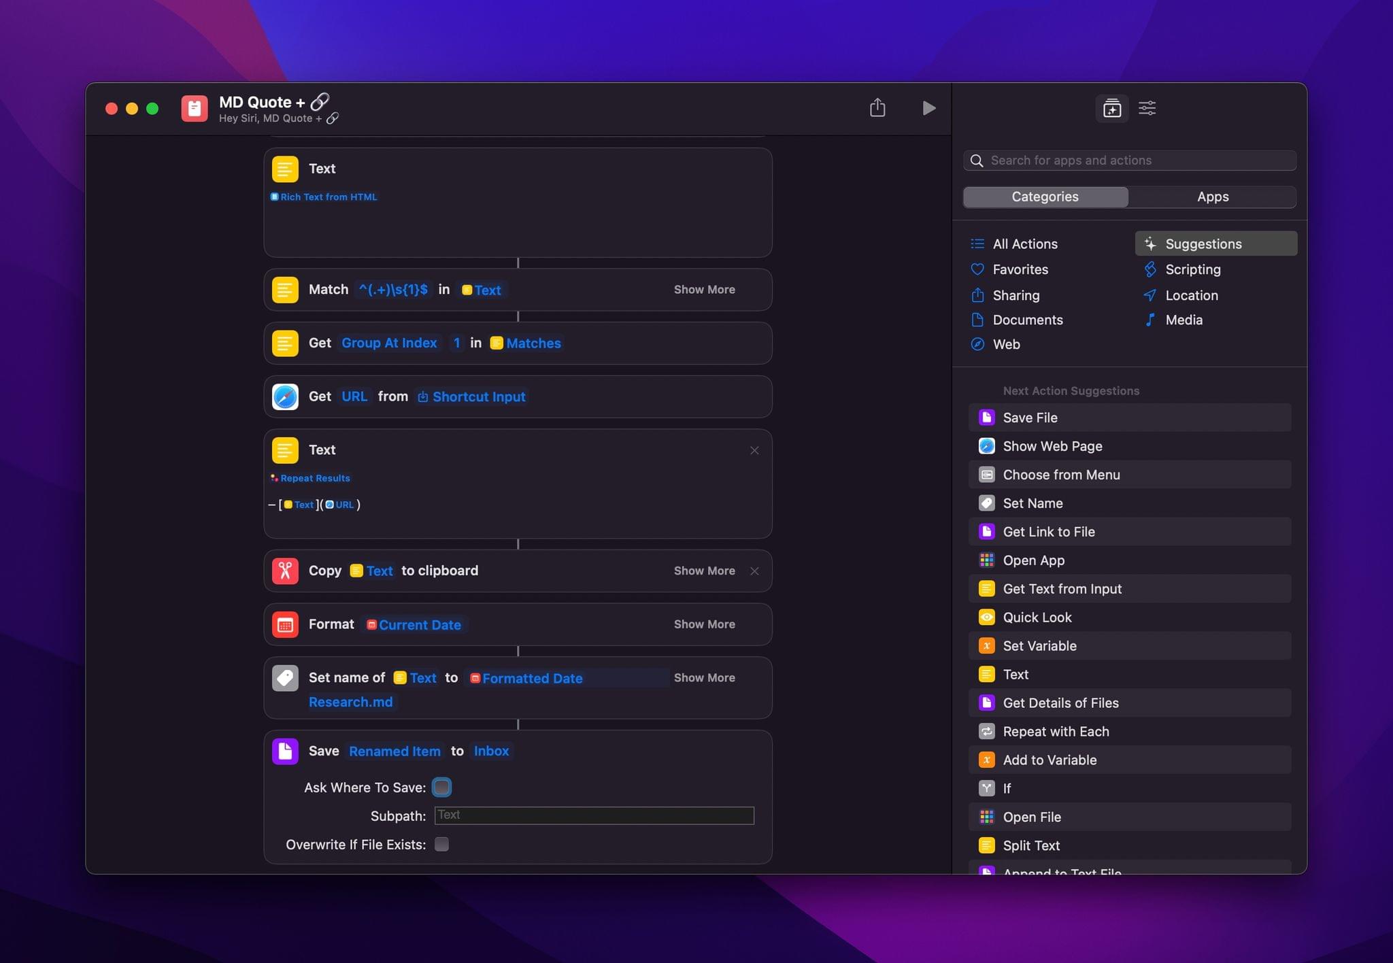Click the Add to Shortcuts library icon
The image size is (1393, 963).
coord(1111,107)
